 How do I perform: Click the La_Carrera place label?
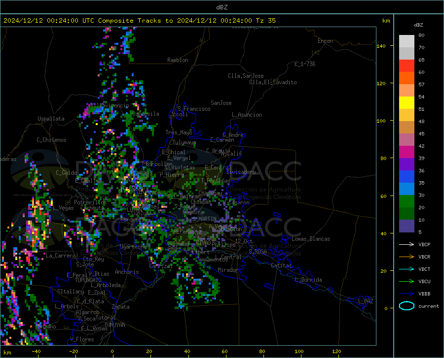(x=61, y=256)
